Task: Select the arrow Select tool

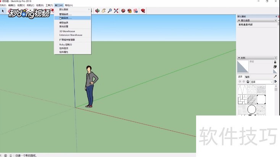Action: coord(3,11)
